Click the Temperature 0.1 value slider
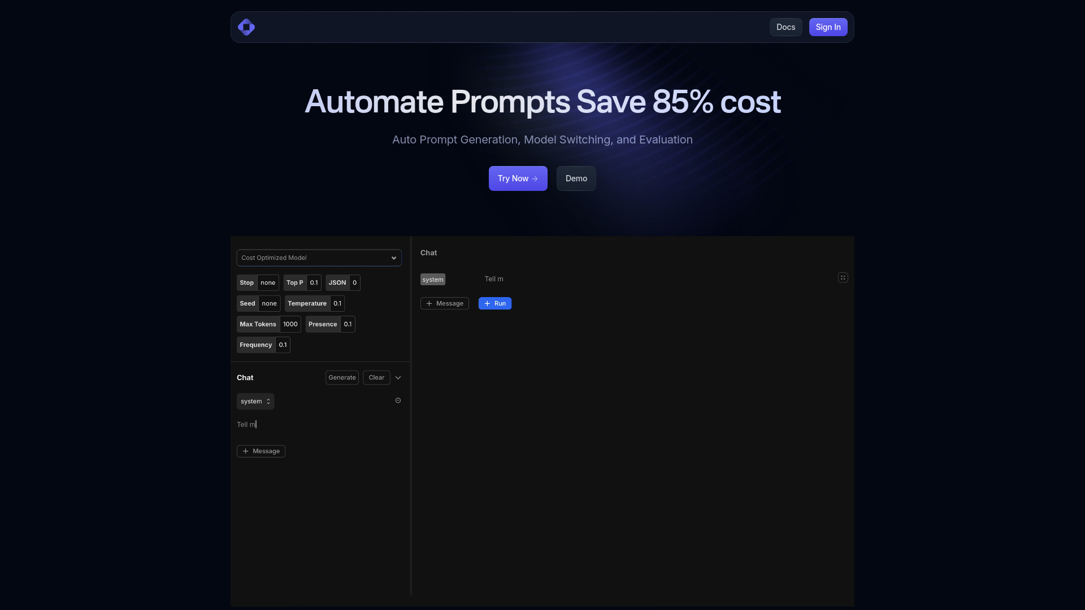The image size is (1085, 610). point(337,303)
